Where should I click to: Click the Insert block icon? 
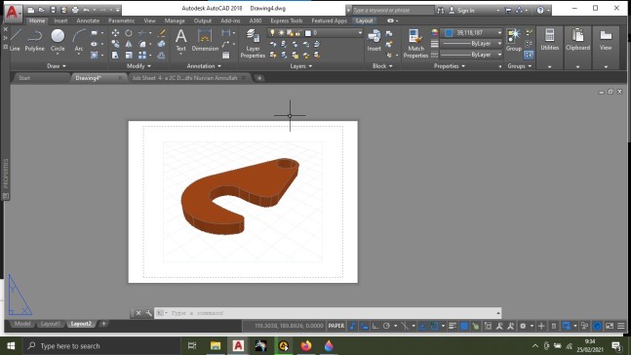coord(374,40)
